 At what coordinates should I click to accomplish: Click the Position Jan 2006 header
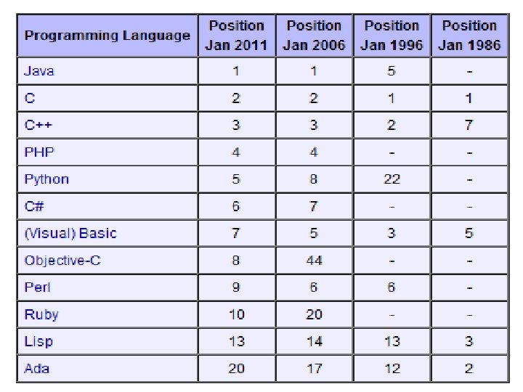(315, 36)
